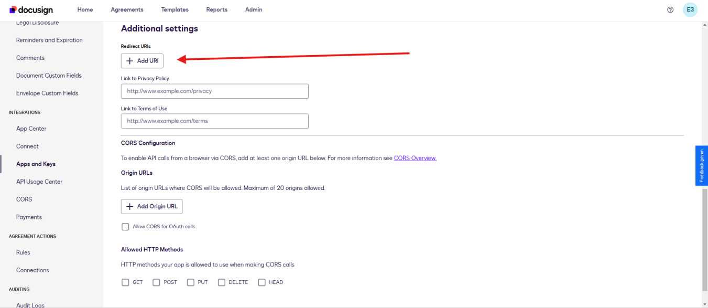This screenshot has height=308, width=708.
Task: Open the Agreements menu
Action: tap(127, 10)
